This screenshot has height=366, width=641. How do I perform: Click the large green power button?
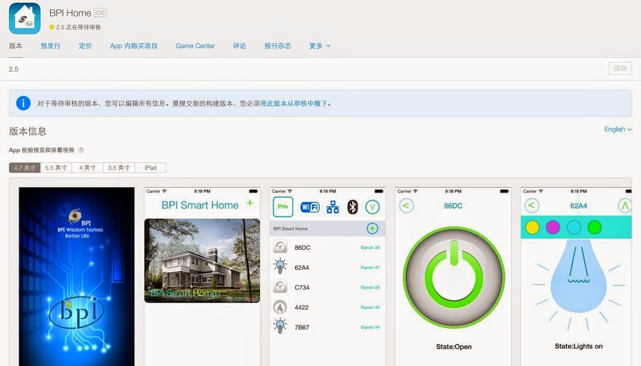click(454, 277)
